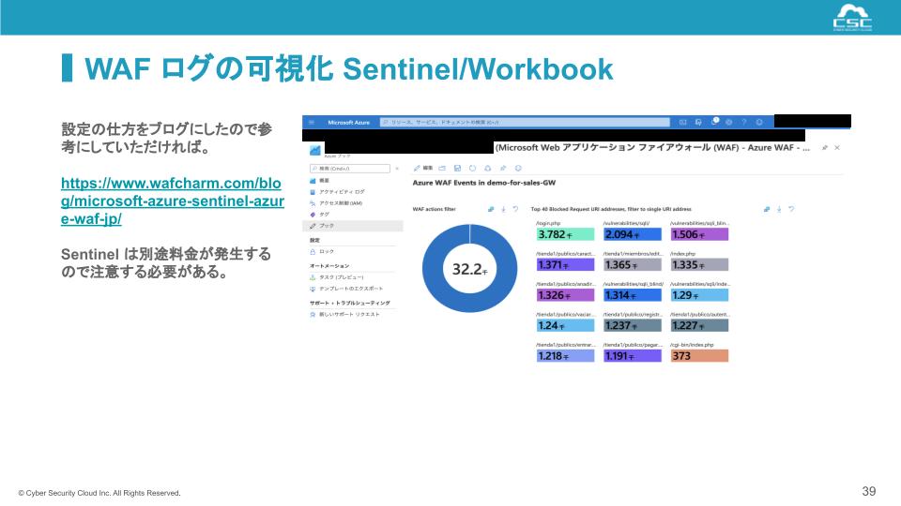Viewport: 901px width, 506px height.
Task: Click the pin toolbar icon in workbook
Action: point(503,168)
